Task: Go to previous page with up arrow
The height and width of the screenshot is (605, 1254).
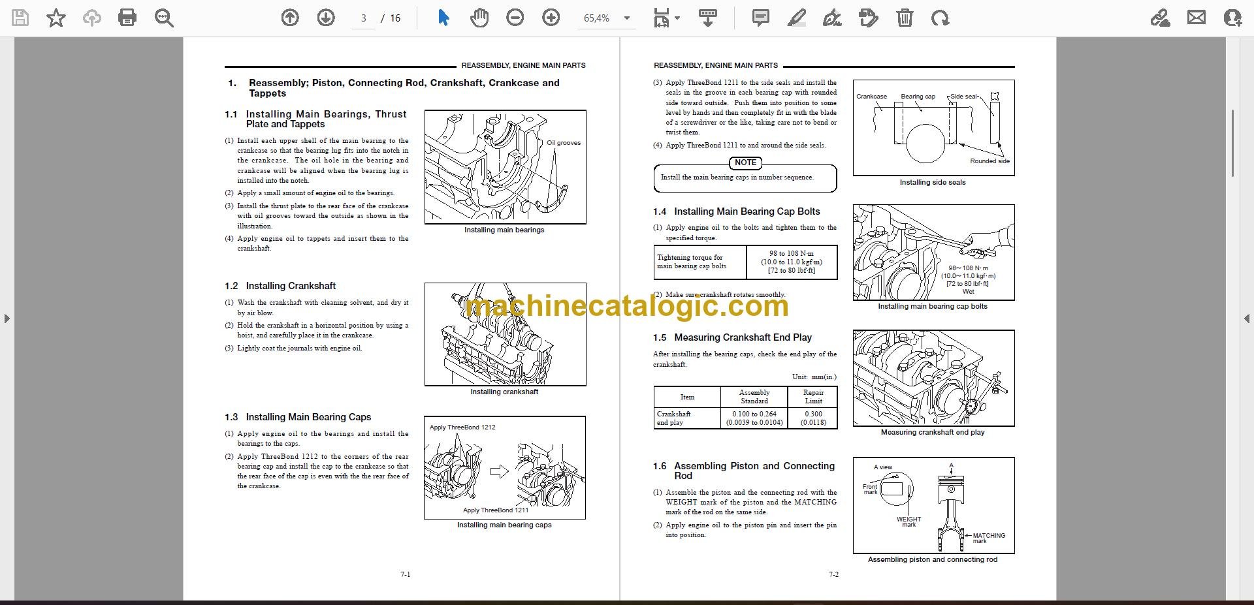Action: tap(290, 18)
